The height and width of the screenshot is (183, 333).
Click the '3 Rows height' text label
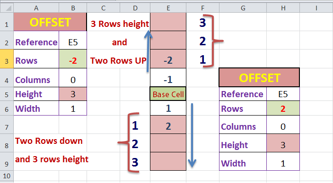pyautogui.click(x=120, y=24)
